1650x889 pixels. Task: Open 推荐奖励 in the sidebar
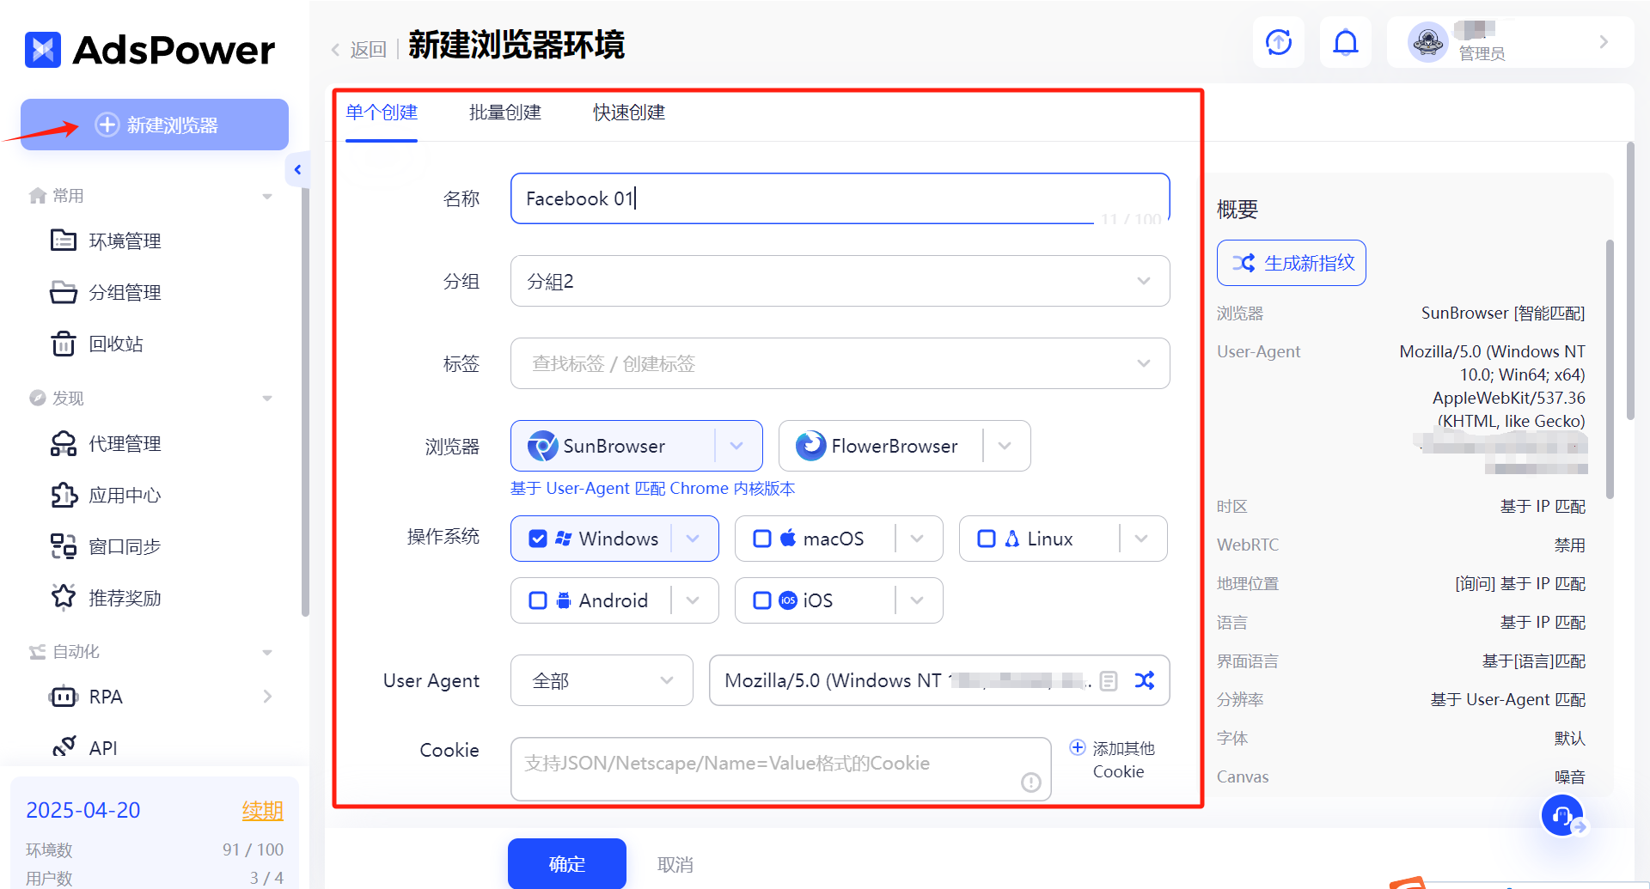click(125, 598)
